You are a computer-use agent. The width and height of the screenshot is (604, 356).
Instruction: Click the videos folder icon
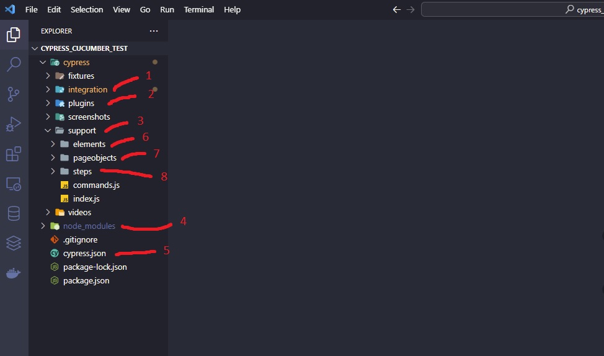[60, 212]
